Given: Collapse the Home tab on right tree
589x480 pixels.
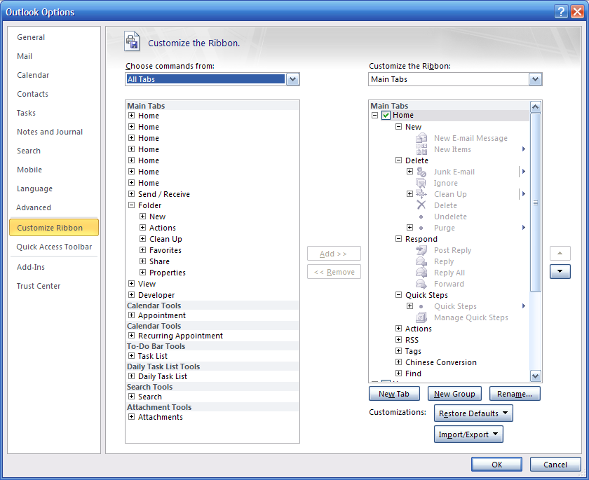Looking at the screenshot, I should pos(374,115).
